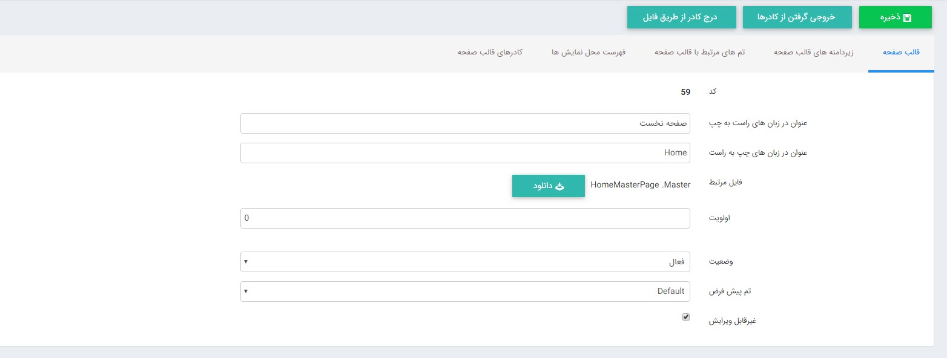
Task: Focus the right-to-left title field containing صفحه نخست
Action: coord(465,123)
